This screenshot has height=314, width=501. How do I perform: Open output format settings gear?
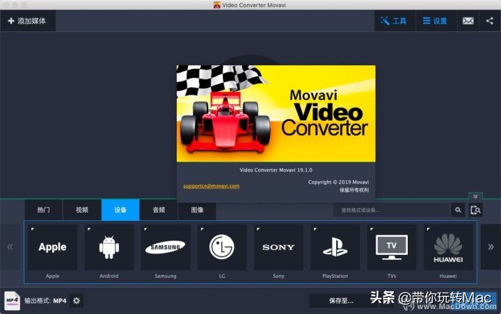coord(77,301)
